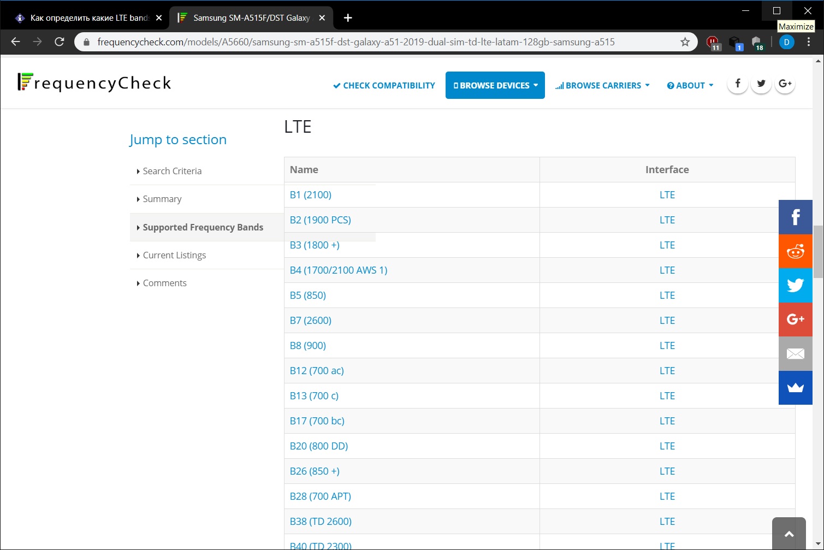
Task: Open header Facebook round icon
Action: (737, 84)
